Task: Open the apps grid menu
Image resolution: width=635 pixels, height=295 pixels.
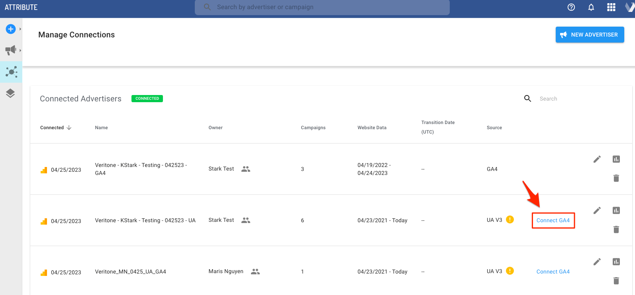Action: (611, 7)
